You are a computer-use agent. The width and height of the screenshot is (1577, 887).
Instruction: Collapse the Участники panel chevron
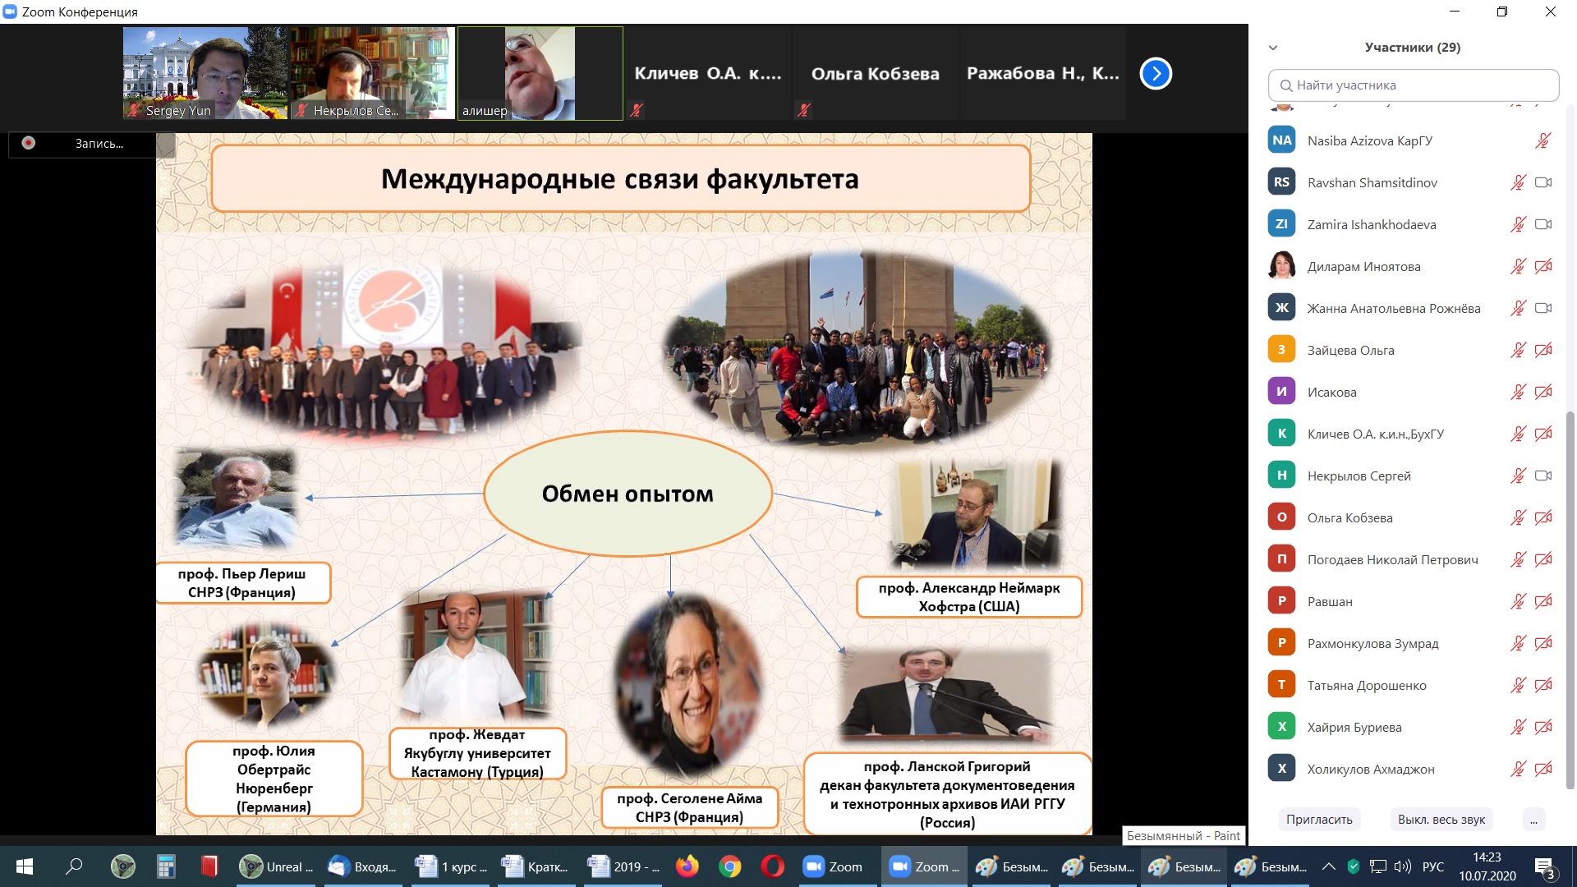[1273, 48]
